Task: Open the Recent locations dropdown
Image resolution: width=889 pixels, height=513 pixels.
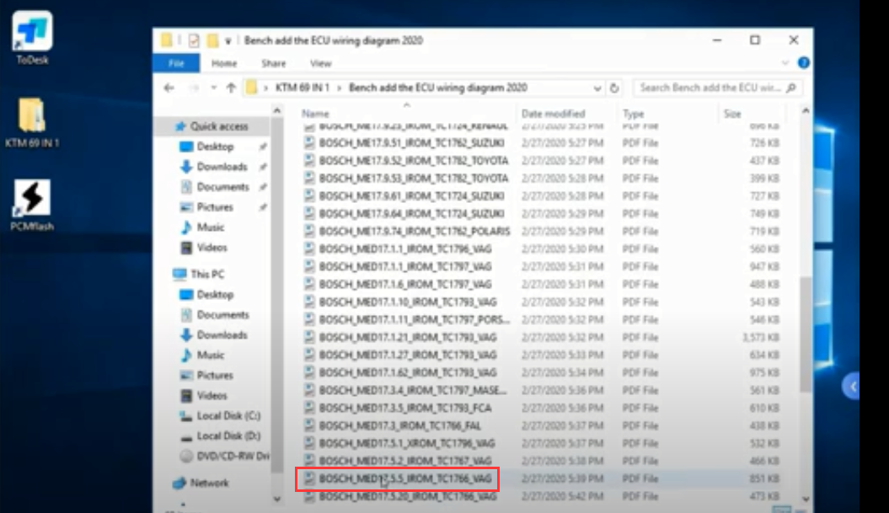Action: pyautogui.click(x=214, y=88)
